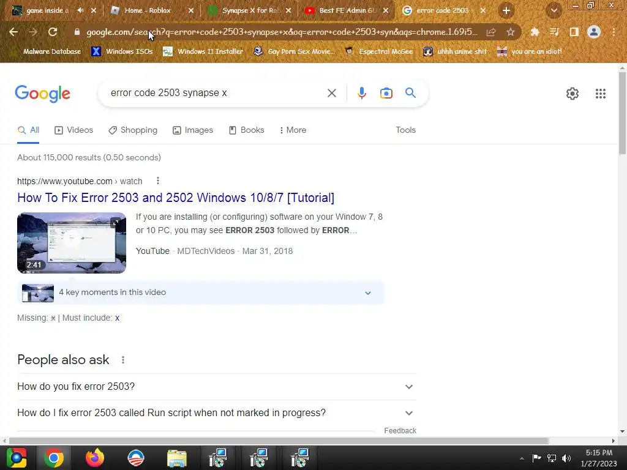Reload the page with the refresh icon
This screenshot has width=627, height=470.
pos(53,32)
